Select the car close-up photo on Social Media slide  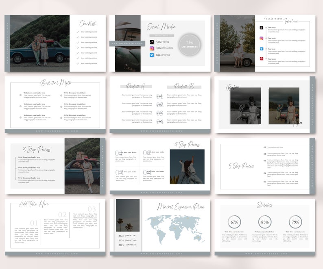coord(128,43)
